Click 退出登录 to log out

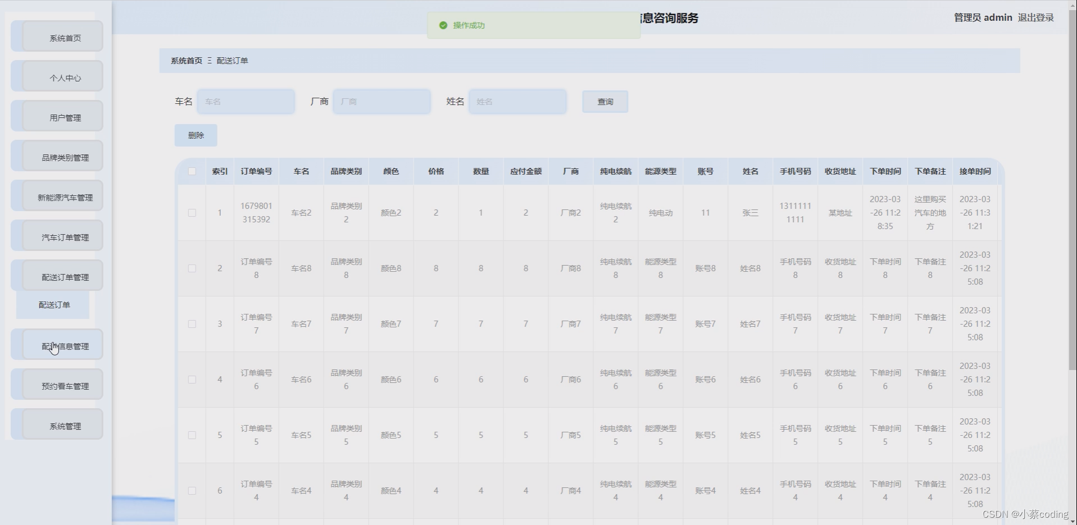(x=1035, y=17)
